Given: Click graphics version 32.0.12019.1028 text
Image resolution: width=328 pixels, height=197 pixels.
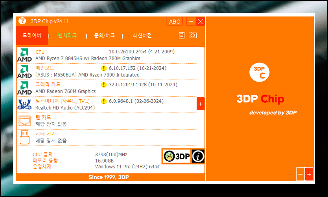Looking at the screenshot, I should [x=143, y=85].
